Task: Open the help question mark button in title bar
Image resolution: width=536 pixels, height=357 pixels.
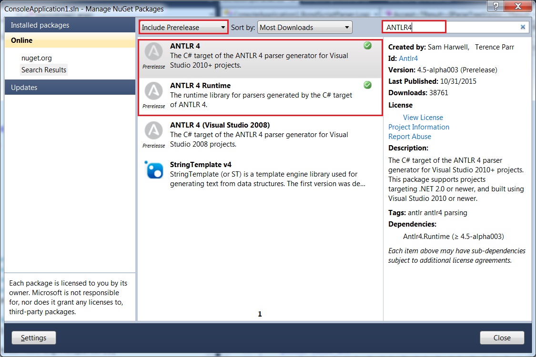Action: tap(496, 6)
